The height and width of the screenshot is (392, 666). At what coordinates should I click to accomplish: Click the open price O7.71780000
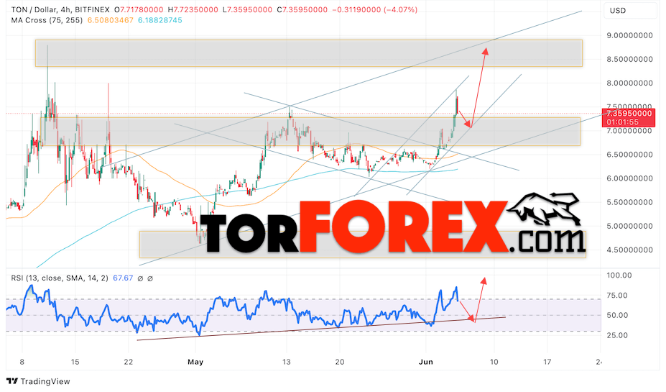[x=139, y=9]
